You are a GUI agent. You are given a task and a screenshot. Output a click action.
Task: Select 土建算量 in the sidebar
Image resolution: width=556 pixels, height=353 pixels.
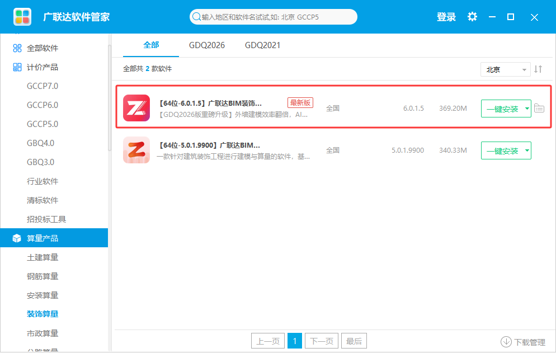coord(43,257)
